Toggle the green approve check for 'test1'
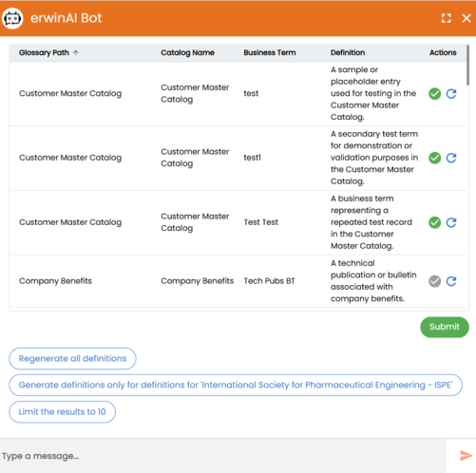 point(435,158)
